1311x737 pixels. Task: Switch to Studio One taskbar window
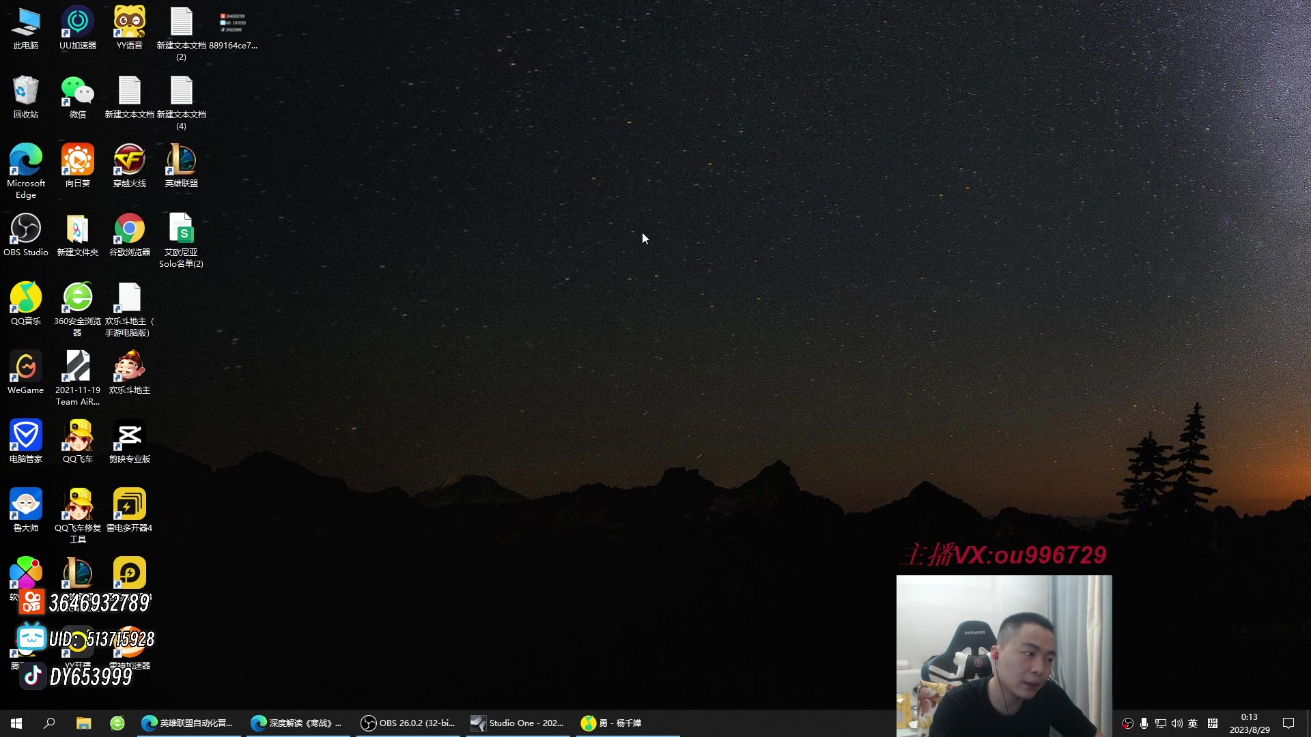point(518,723)
